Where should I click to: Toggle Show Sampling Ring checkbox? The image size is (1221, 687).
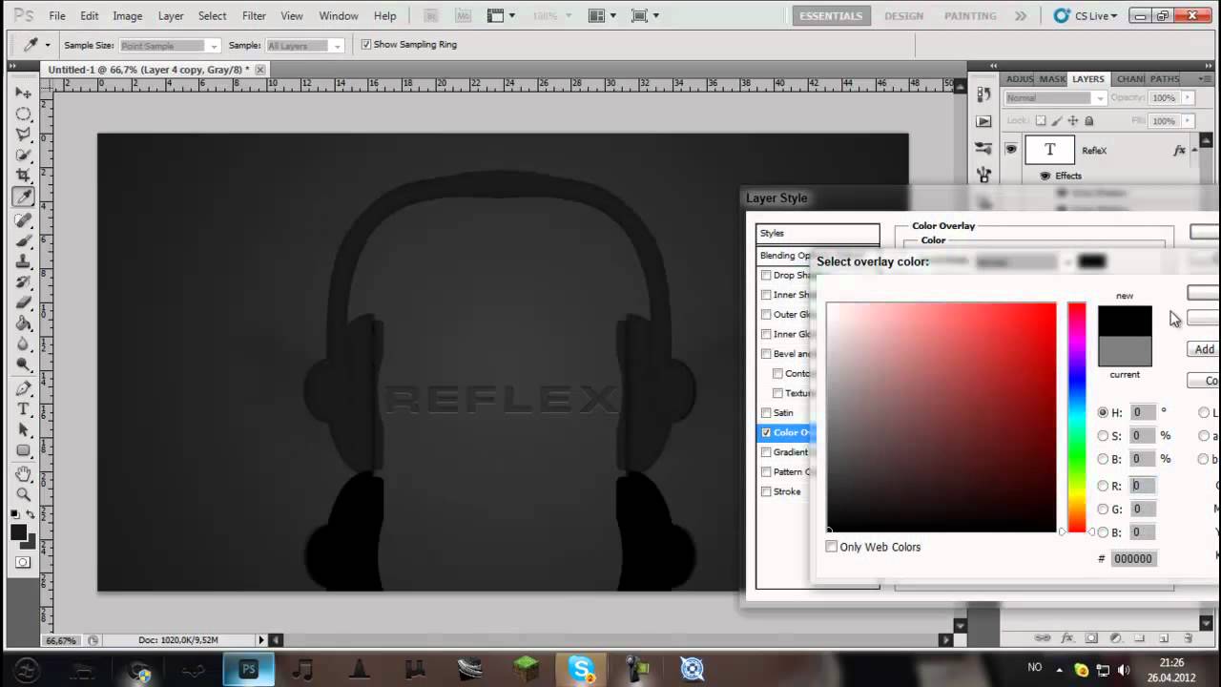tap(366, 45)
